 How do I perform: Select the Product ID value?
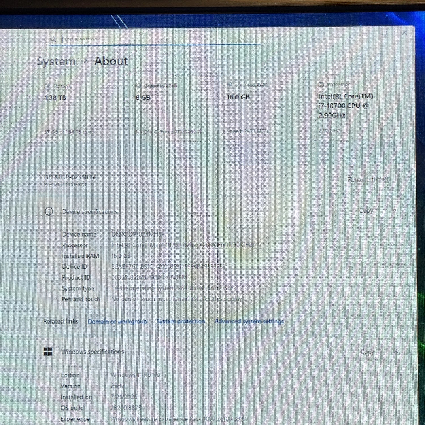[149, 277]
